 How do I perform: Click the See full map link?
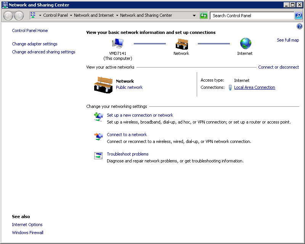[288, 40]
